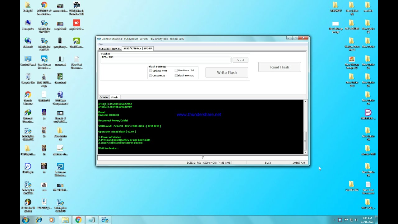Open Icecream Slideshow shortcut
Viewport: 398px width, 224px height.
[x=60, y=170]
